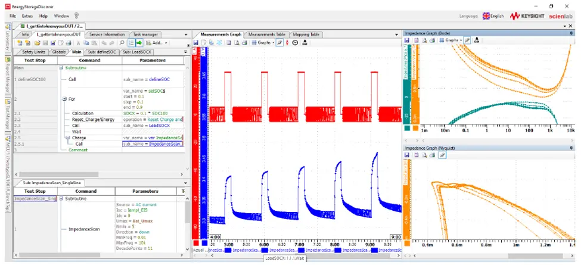Image resolution: width=581 pixels, height=265 pixels.
Task: Save the Bode impedance graph with the floppy icon
Action: click(x=406, y=40)
